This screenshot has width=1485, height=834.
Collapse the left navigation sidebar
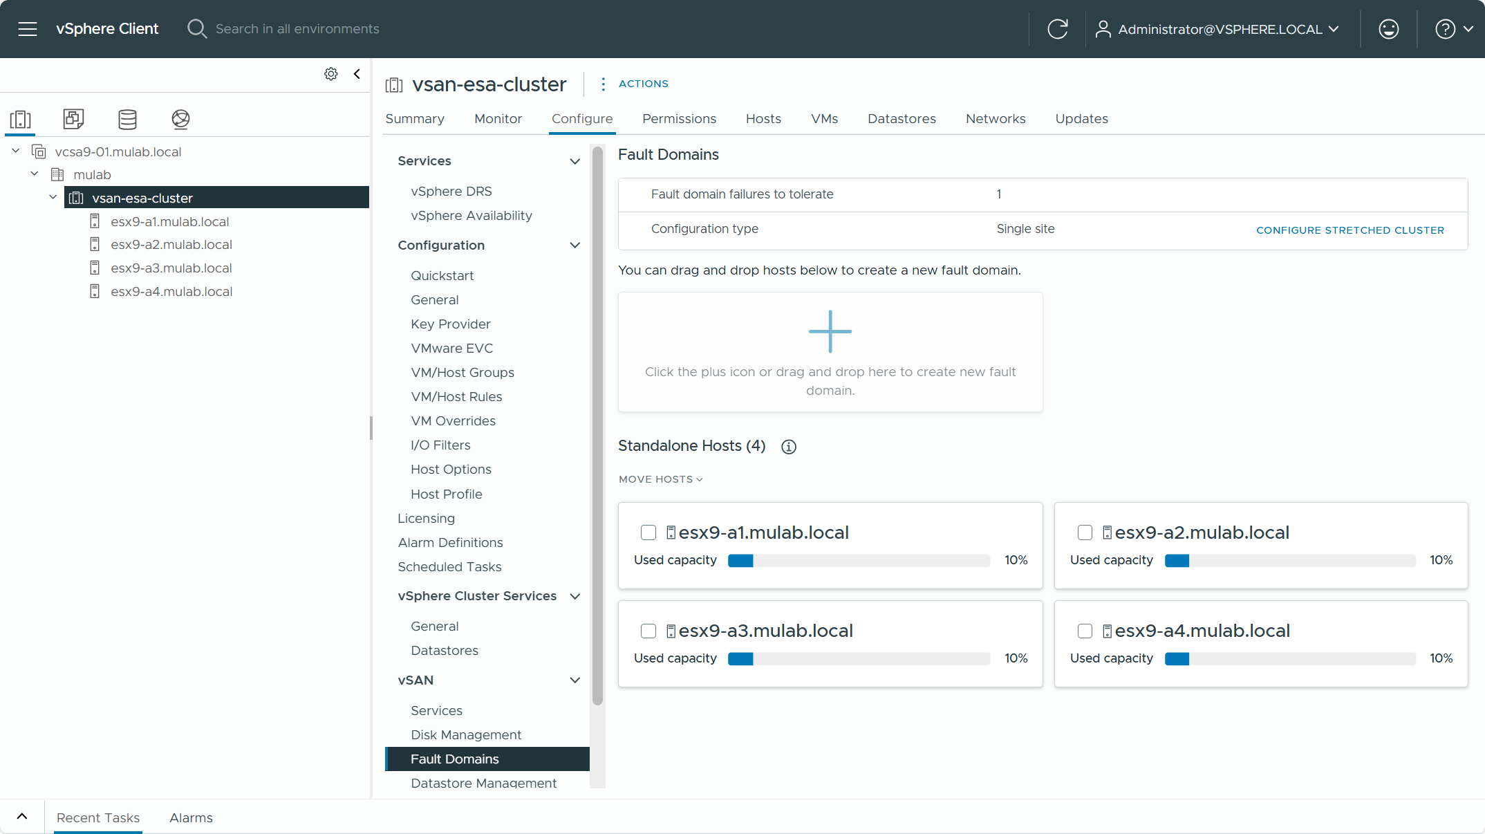pyautogui.click(x=357, y=74)
